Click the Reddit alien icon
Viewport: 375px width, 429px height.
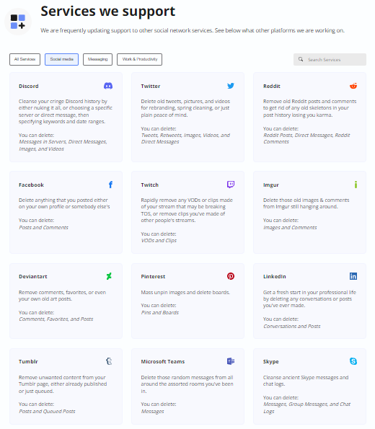[353, 86]
